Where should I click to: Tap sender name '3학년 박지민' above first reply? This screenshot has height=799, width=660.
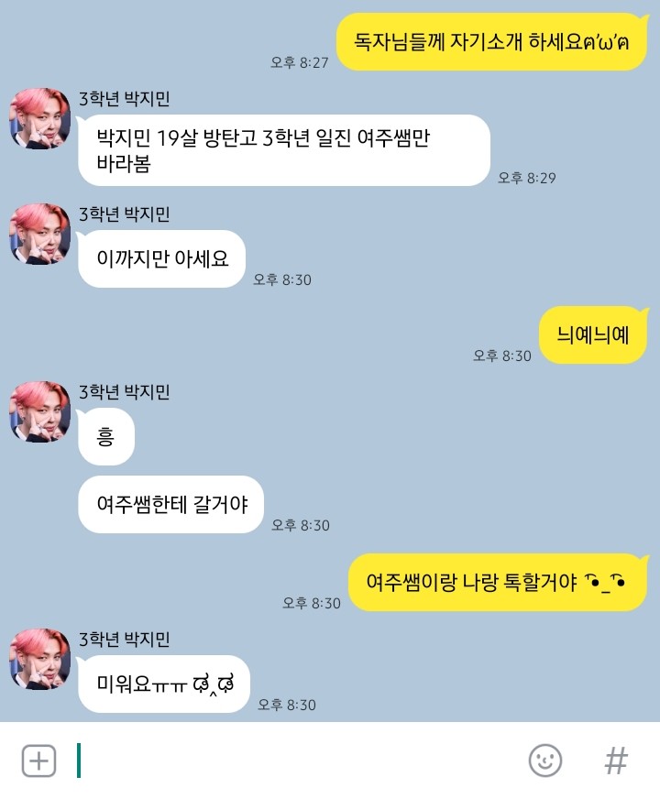[x=124, y=99]
